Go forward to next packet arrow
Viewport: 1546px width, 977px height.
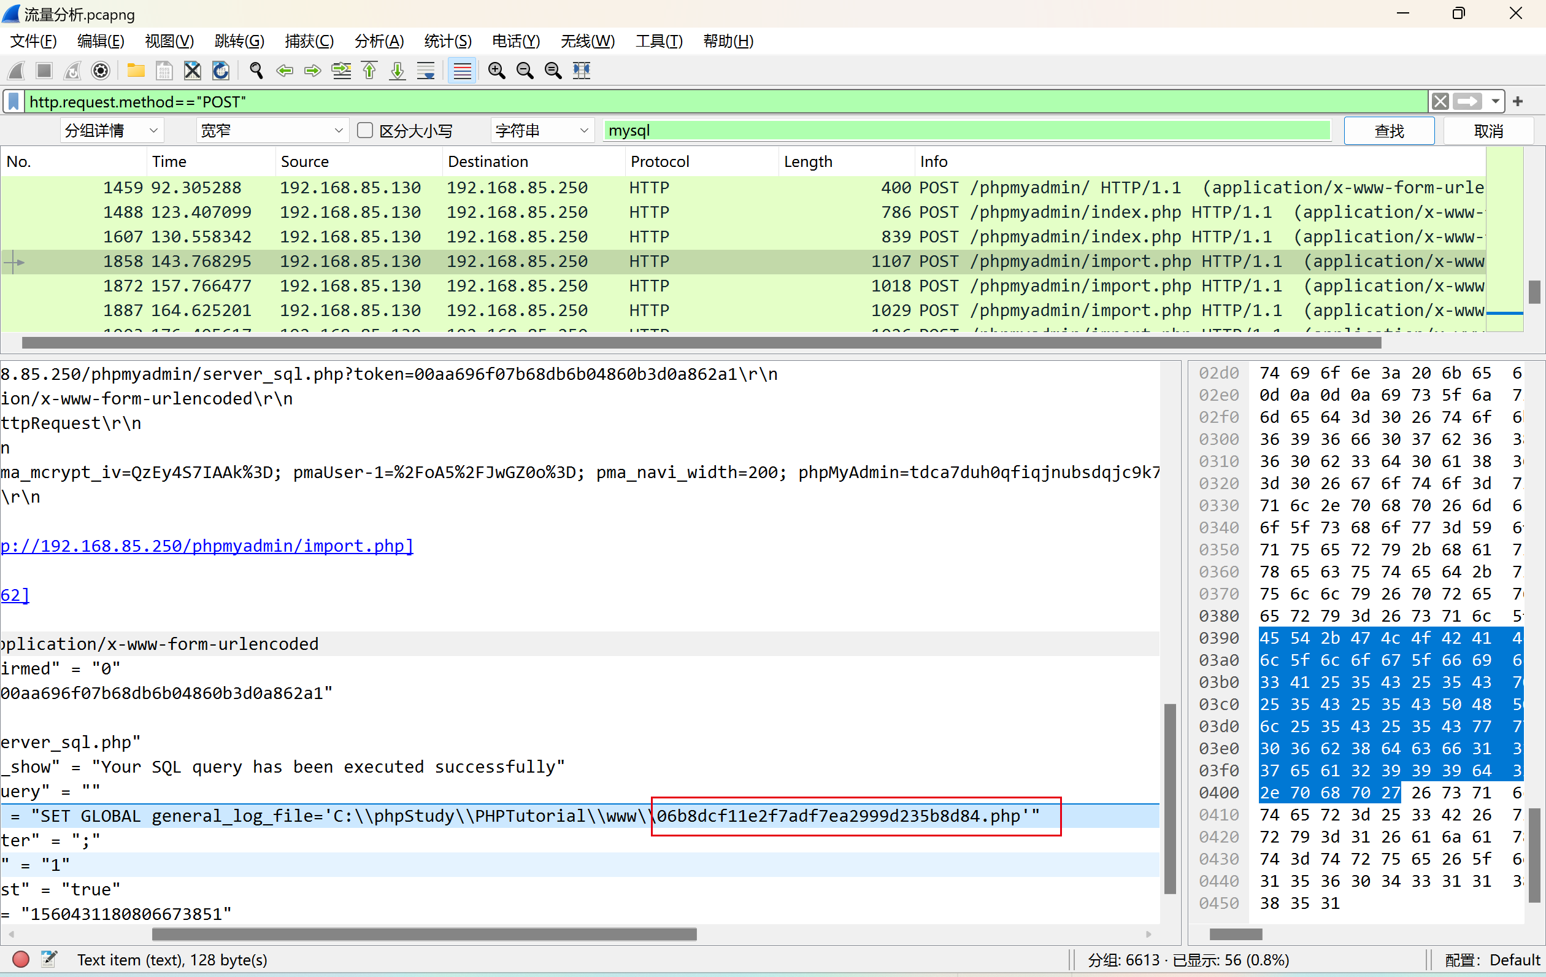[x=312, y=70]
